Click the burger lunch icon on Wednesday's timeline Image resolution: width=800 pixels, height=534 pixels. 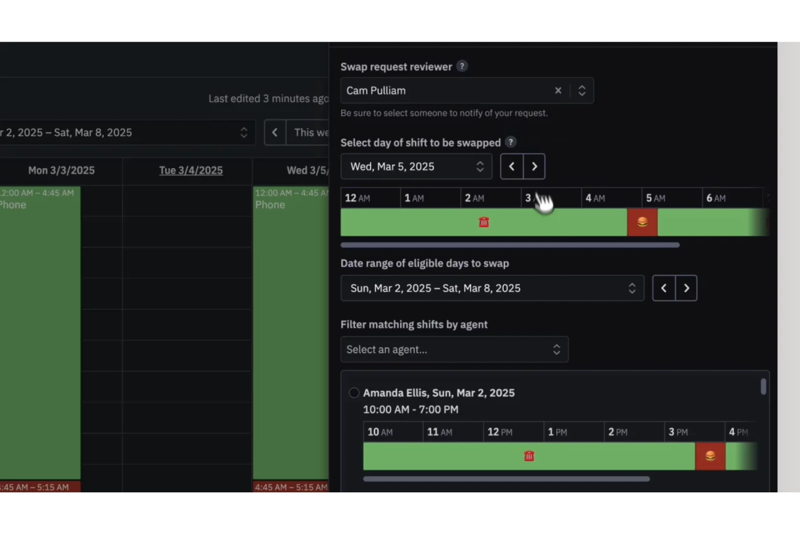point(642,222)
